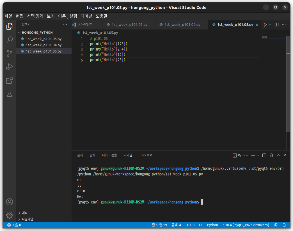The height and width of the screenshot is (231, 293).
Task: Open the Search view in the activity bar
Action: (9, 40)
